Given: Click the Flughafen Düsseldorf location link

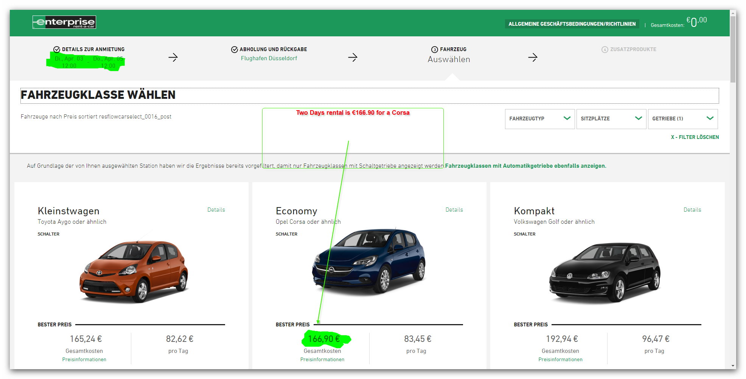Looking at the screenshot, I should tap(269, 58).
